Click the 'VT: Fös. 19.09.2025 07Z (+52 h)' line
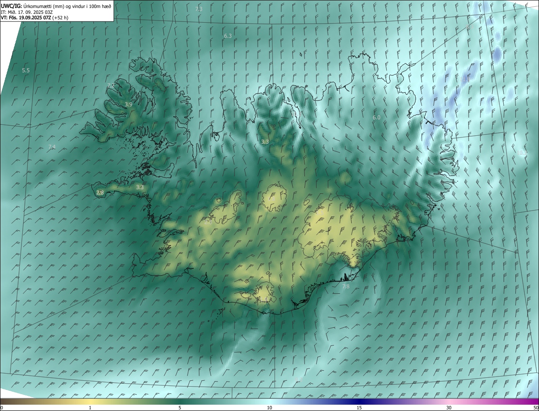The image size is (539, 411). 35,18
